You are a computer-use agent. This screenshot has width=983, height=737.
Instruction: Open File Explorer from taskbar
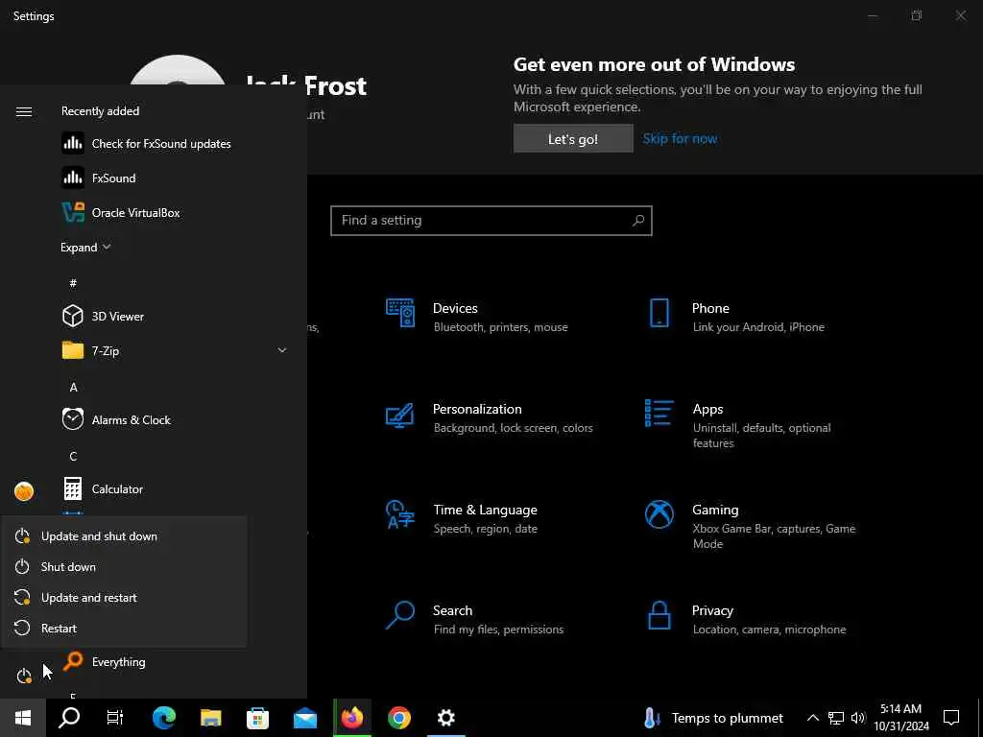coord(210,718)
